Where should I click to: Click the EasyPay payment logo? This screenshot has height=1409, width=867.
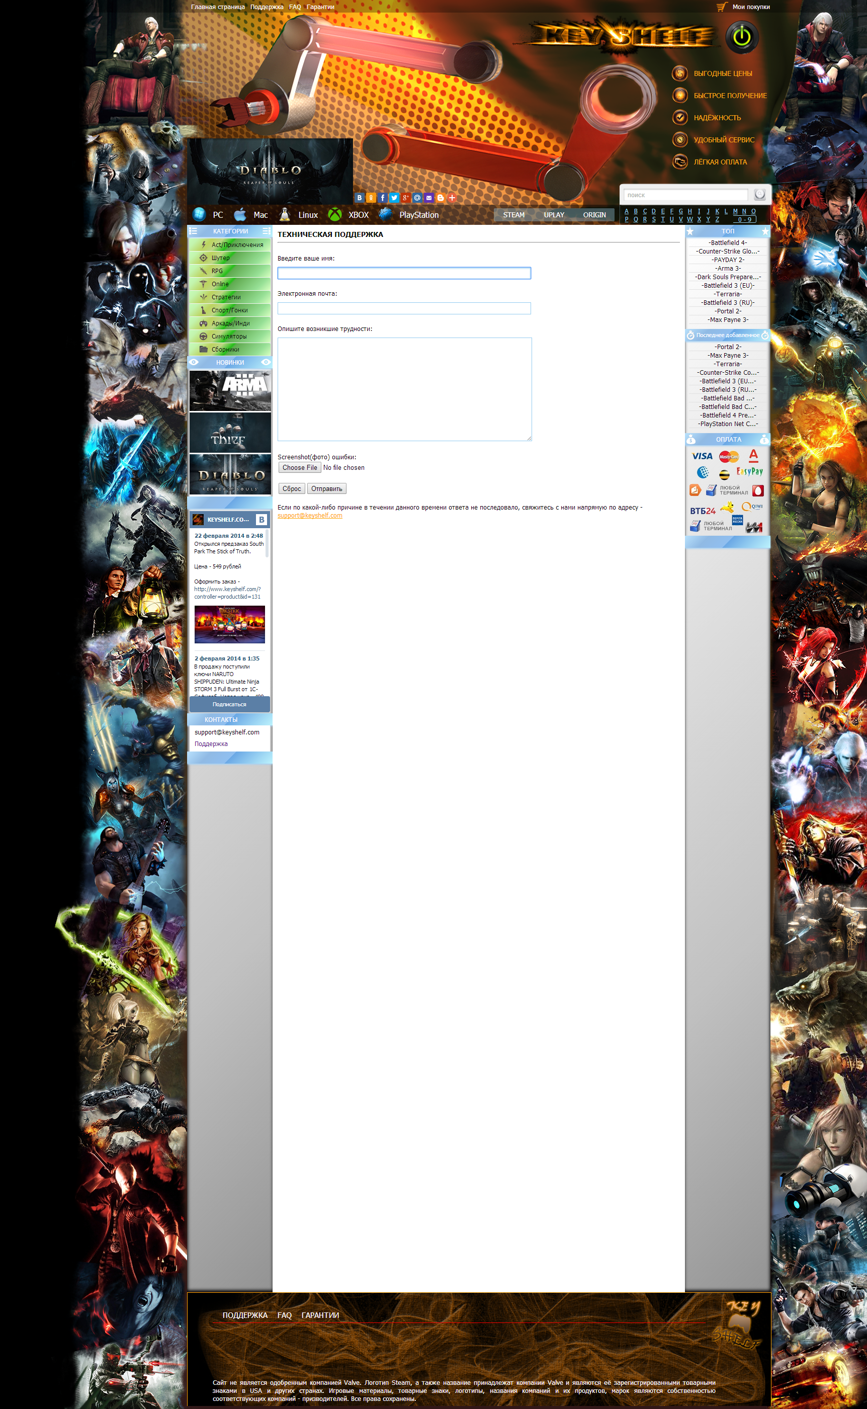pyautogui.click(x=749, y=471)
